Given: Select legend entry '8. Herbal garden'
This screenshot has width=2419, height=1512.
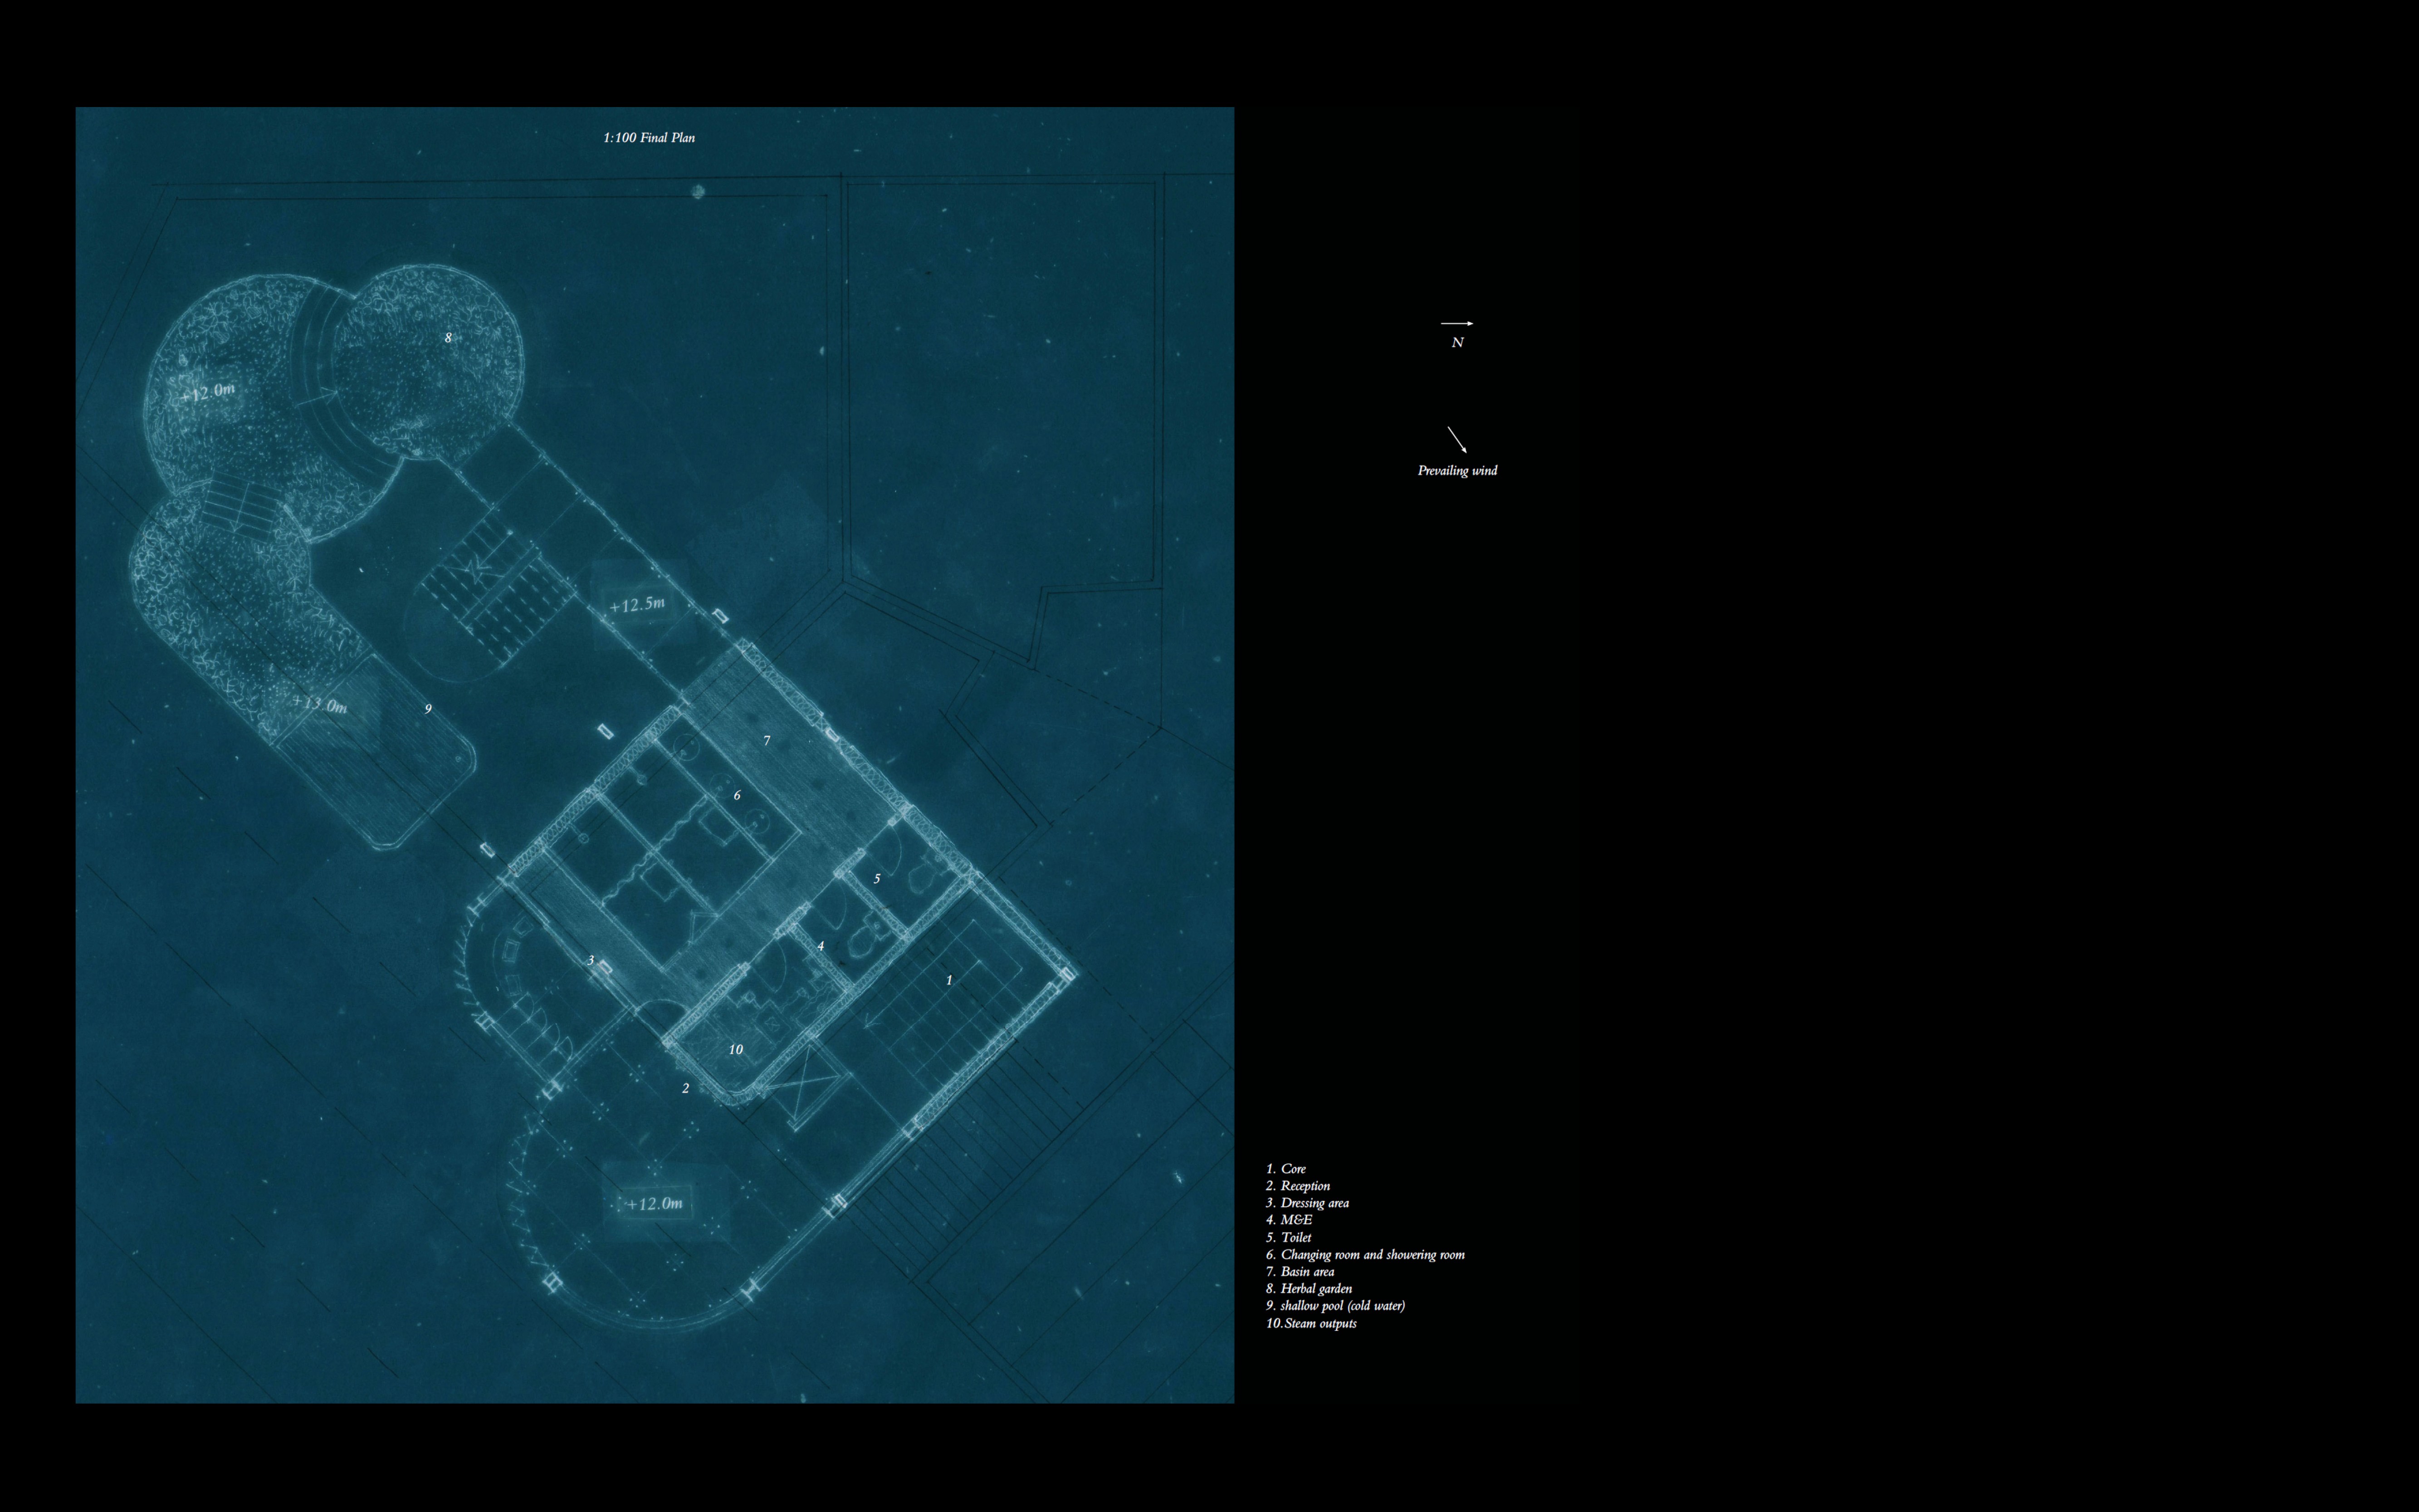Looking at the screenshot, I should click(x=1310, y=1289).
